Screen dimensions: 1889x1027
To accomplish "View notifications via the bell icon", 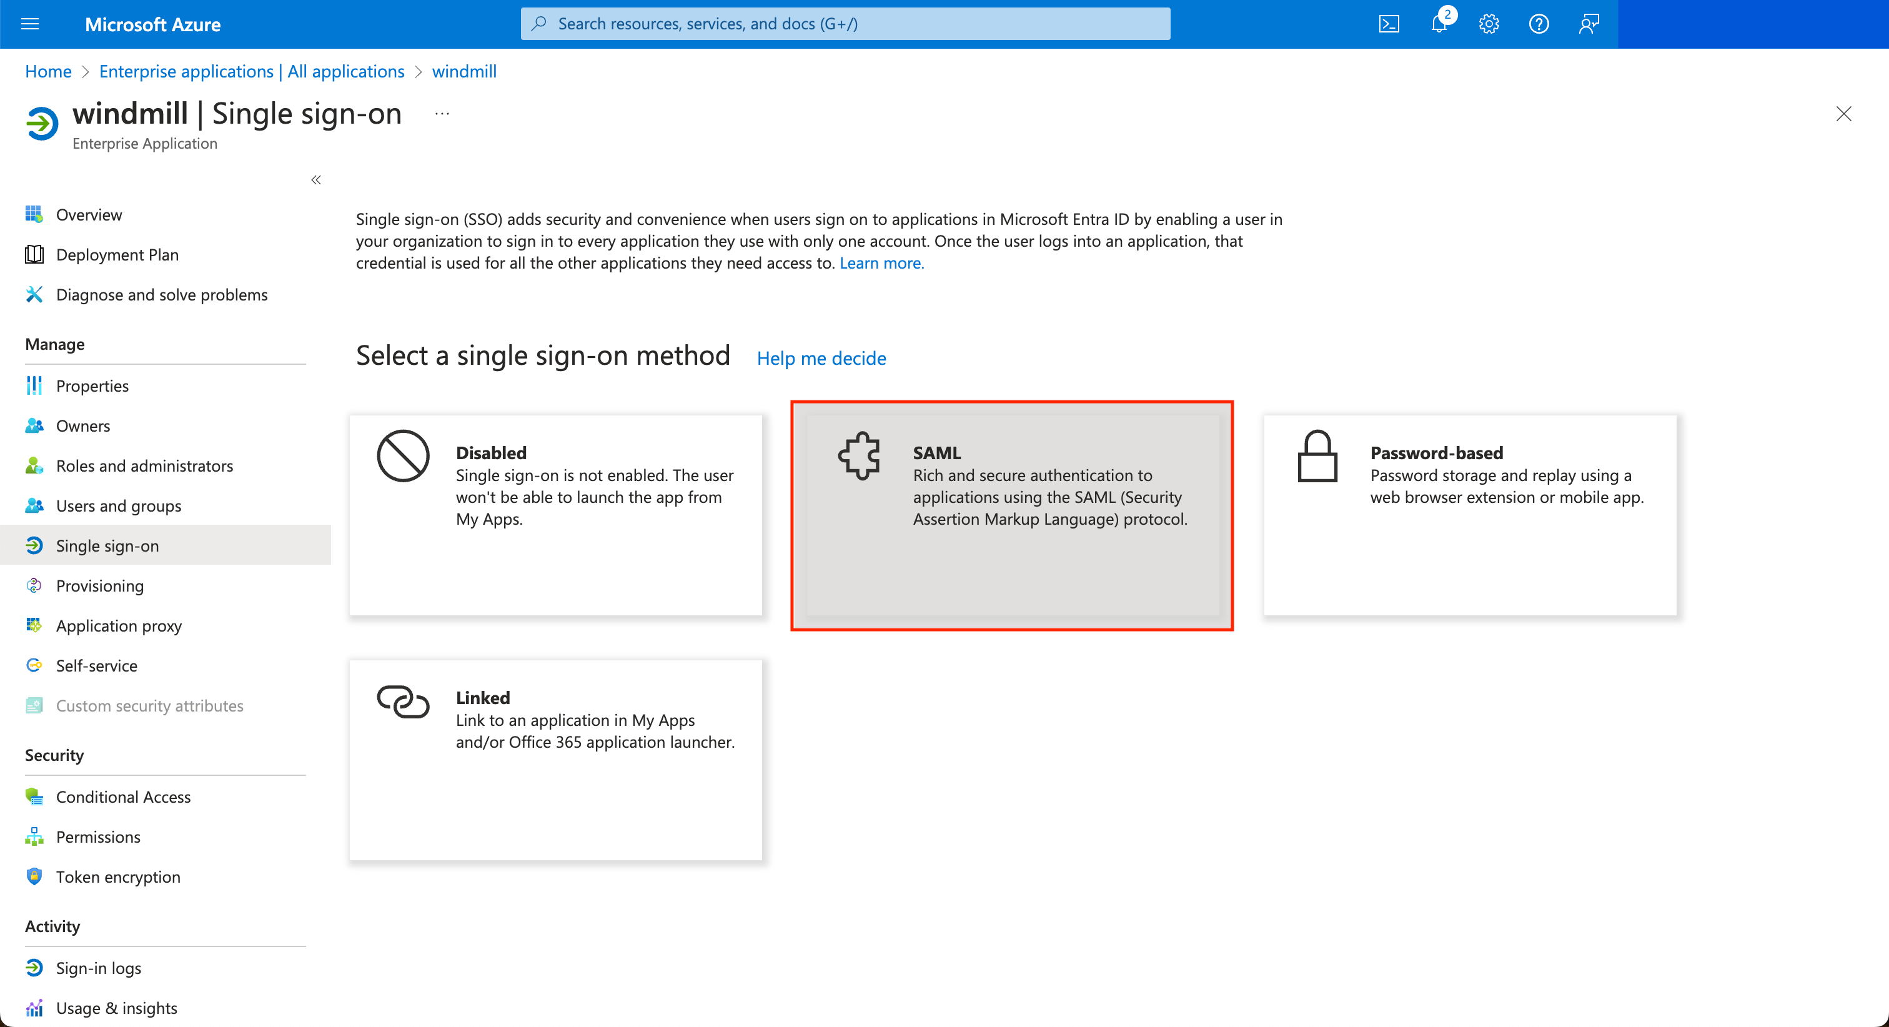I will pos(1438,24).
